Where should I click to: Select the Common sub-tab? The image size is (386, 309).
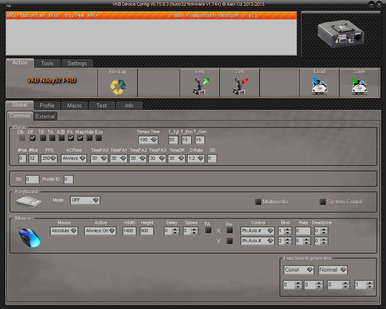click(20, 116)
